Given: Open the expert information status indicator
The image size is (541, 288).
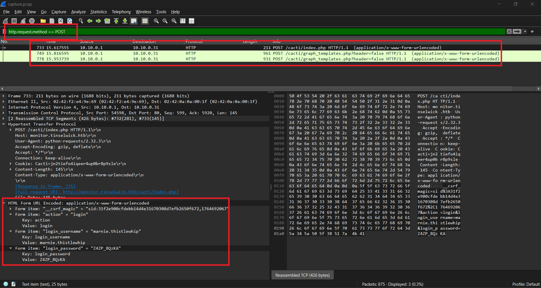Looking at the screenshot, I should (6, 284).
